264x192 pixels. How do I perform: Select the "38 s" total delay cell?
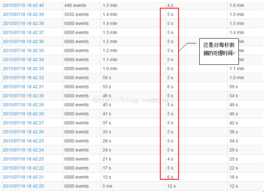pos(233,132)
